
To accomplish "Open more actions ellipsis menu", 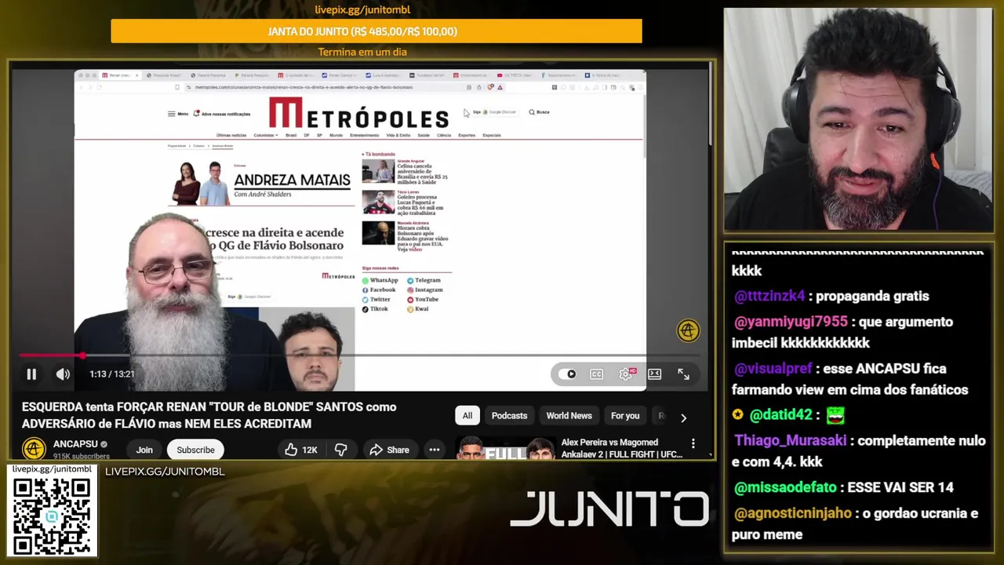I will click(435, 450).
